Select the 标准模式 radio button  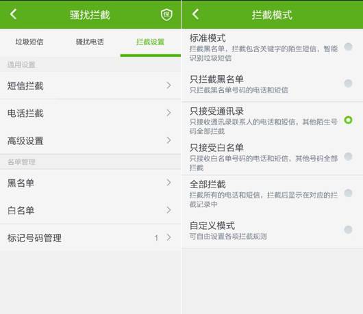pyautogui.click(x=348, y=47)
